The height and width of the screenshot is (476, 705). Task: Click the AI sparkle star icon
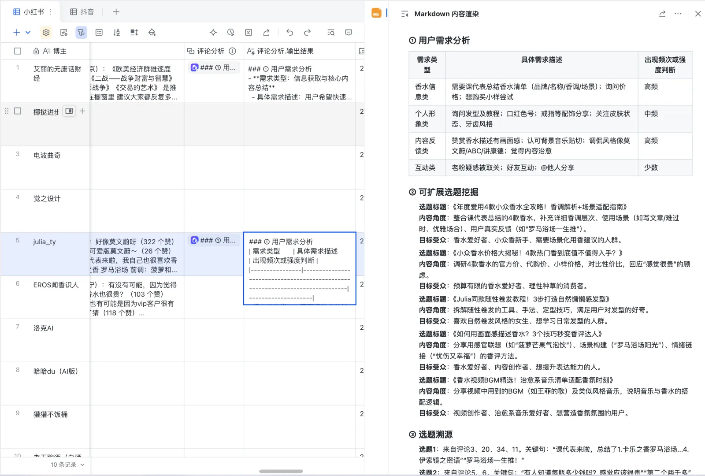[213, 32]
